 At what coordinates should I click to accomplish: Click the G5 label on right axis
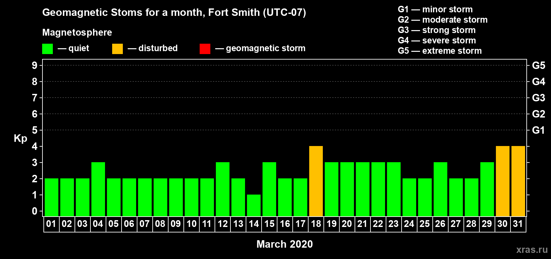click(x=539, y=65)
